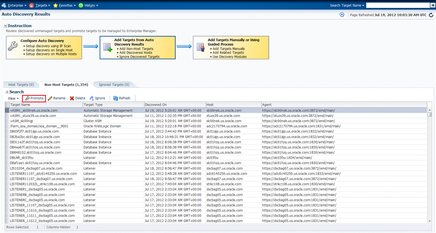Click the Delete button
436x233 pixels.
[78, 98]
